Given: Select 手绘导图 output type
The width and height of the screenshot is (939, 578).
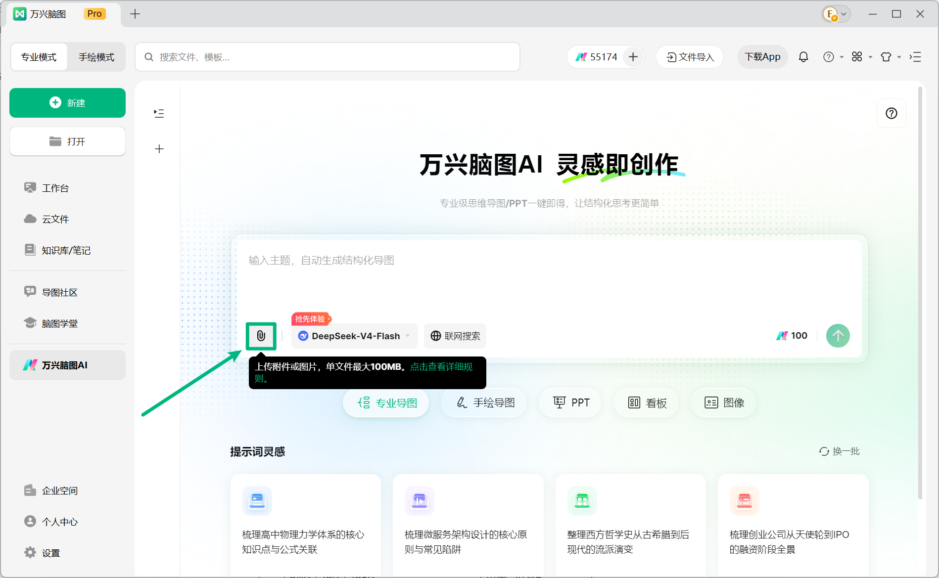Looking at the screenshot, I should (484, 402).
